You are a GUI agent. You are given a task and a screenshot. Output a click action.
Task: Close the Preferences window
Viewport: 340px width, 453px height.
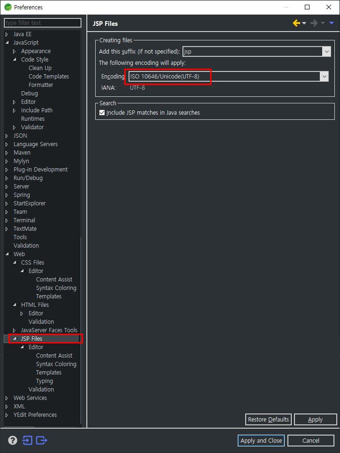click(329, 7)
